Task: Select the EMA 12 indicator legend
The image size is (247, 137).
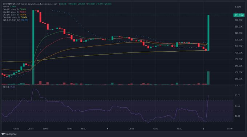Action: (15, 9)
